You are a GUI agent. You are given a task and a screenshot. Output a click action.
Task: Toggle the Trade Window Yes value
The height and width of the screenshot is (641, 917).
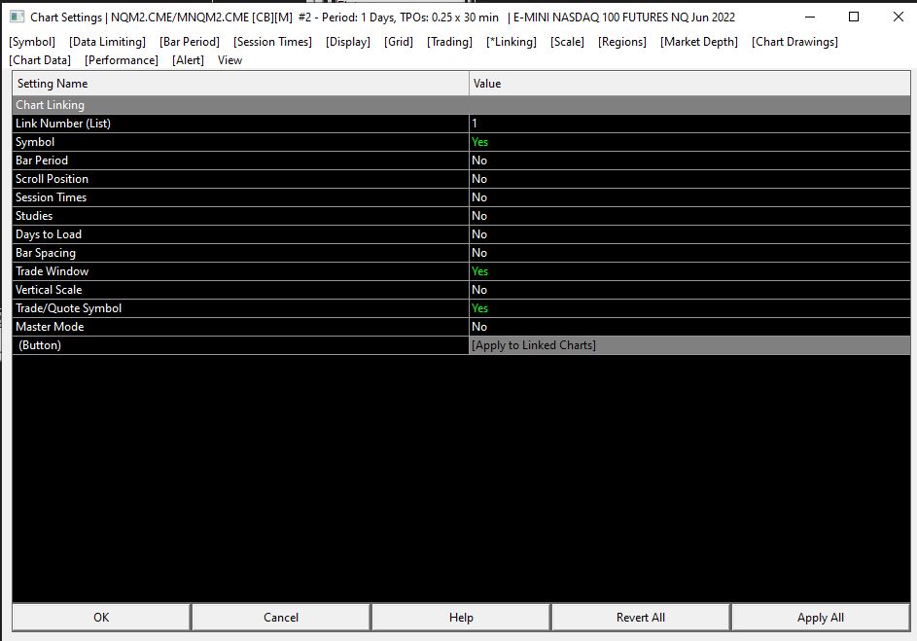(x=689, y=271)
